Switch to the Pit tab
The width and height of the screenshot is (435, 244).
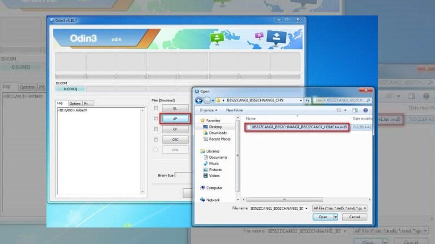86,103
